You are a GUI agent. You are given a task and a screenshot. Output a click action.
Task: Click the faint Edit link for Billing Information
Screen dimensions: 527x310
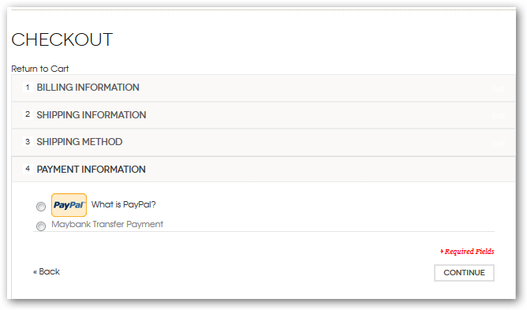click(x=499, y=89)
